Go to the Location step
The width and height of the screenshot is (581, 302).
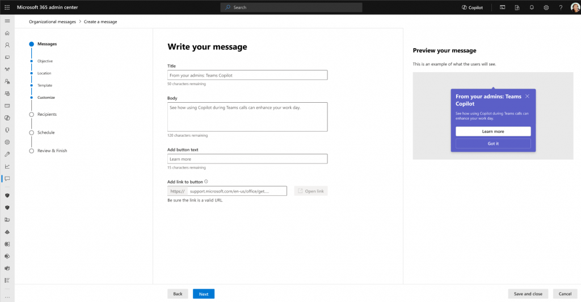coord(44,73)
